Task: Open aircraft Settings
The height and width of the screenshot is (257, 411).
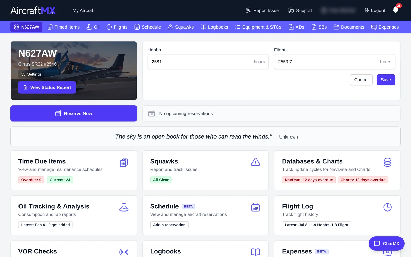Action: [x=31, y=74]
